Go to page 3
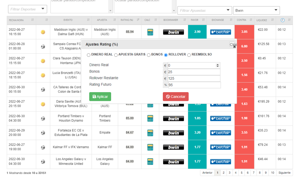Screen dimensions: 301x182 click(x=229, y=172)
